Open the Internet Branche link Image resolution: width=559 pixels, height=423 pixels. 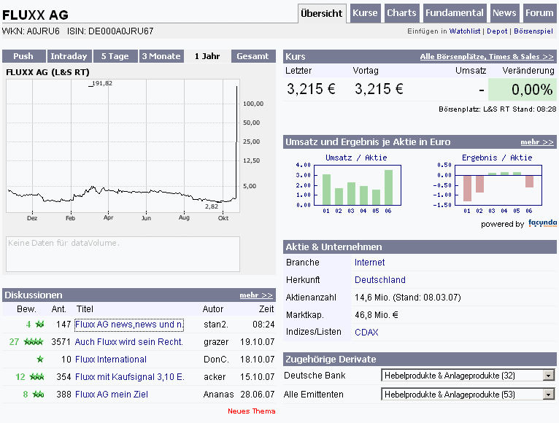point(370,263)
